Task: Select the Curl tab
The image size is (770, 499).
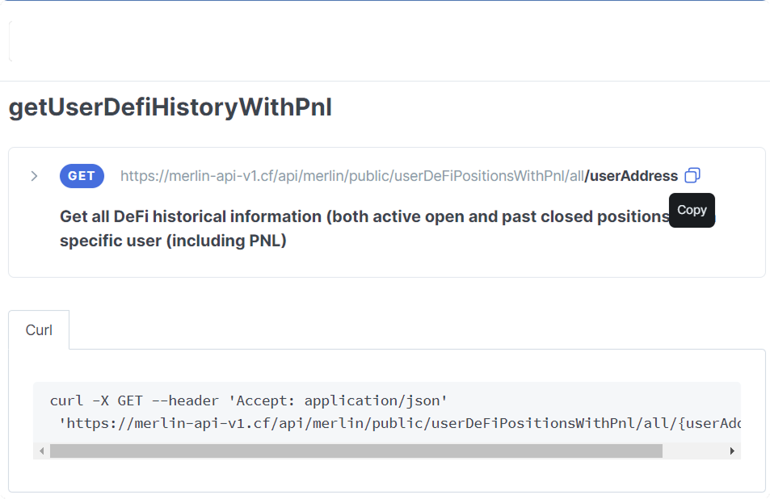Action: (39, 330)
